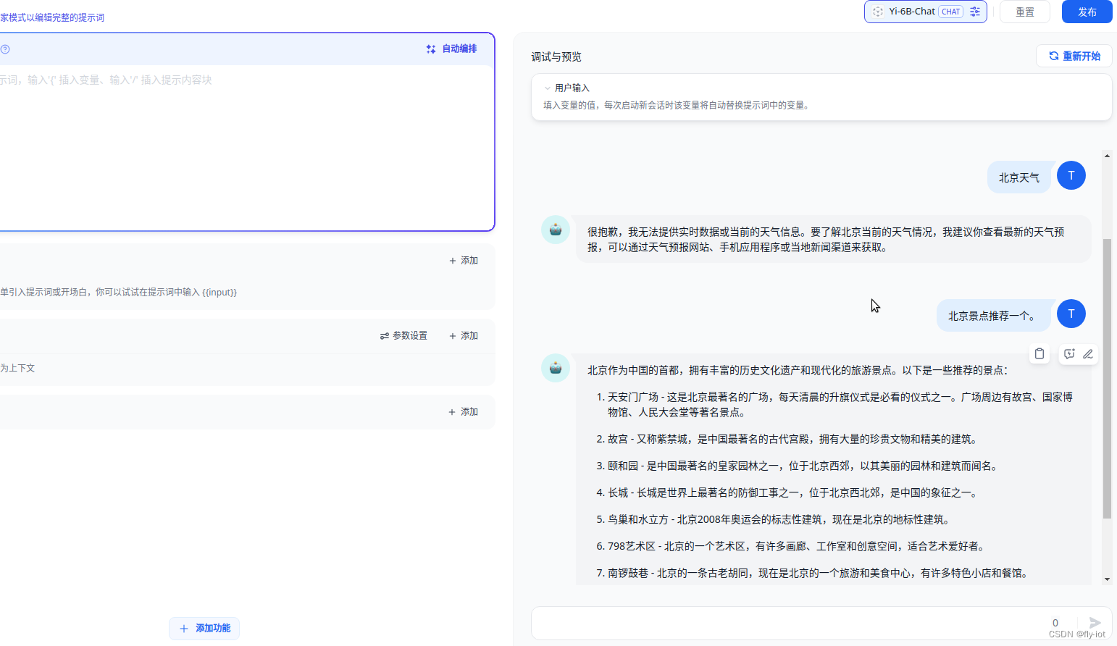Copy the assistant's reply using clipboard icon

coord(1039,353)
